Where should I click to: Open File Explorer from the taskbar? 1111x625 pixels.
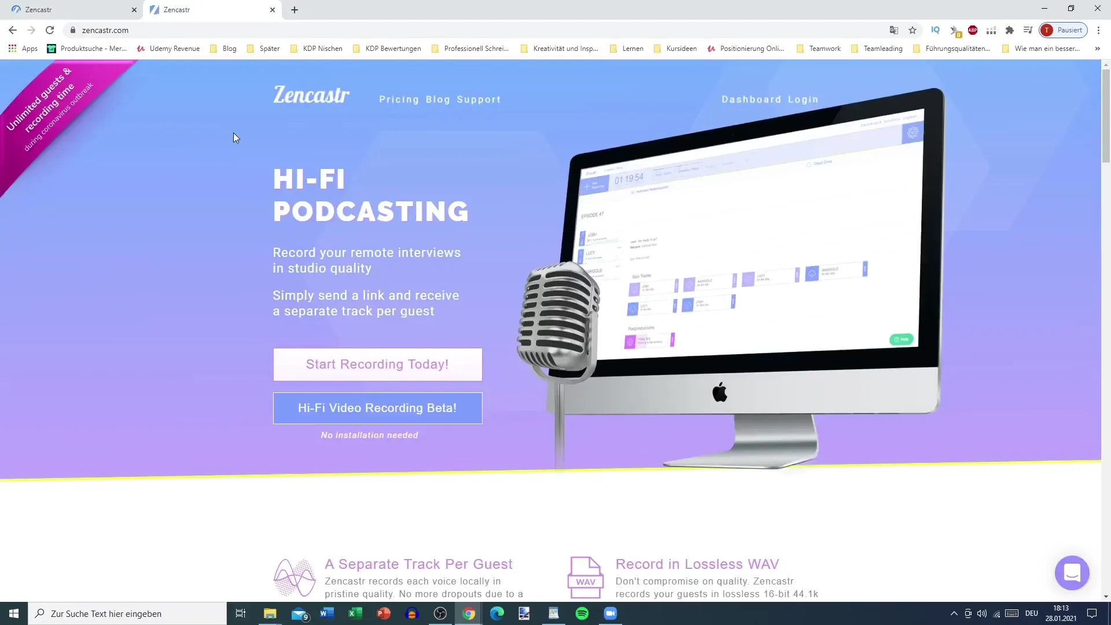[270, 613]
